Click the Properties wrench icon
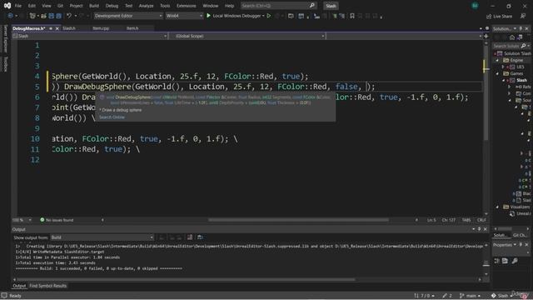 515,261
